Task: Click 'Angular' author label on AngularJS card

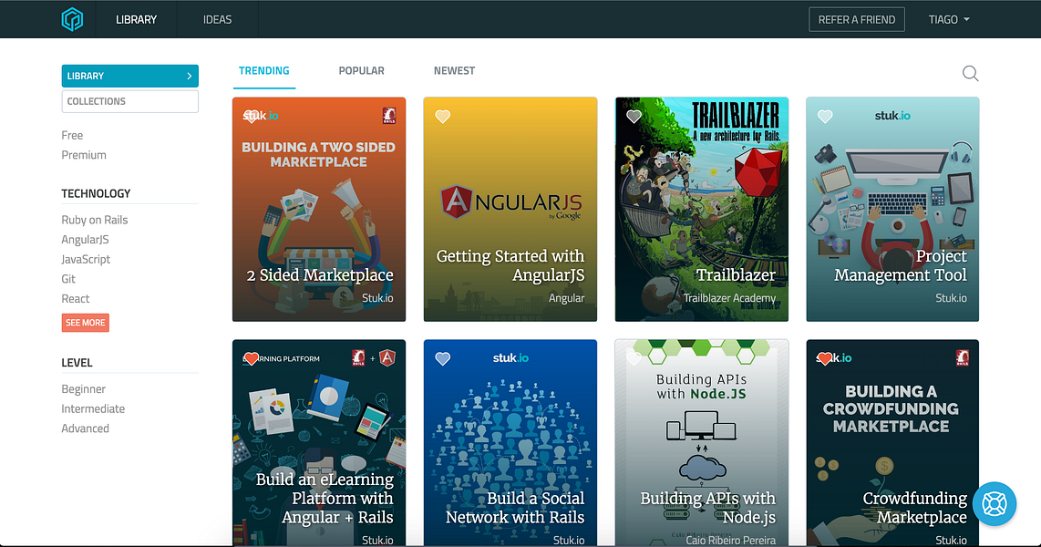Action: pyautogui.click(x=566, y=298)
